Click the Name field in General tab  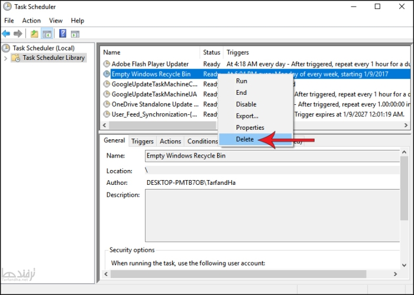(272, 156)
